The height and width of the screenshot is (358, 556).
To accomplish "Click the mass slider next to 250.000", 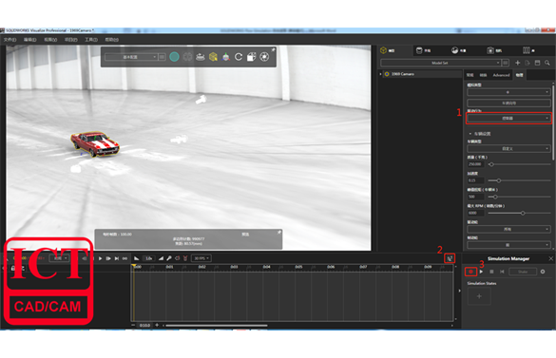I will click(x=520, y=164).
